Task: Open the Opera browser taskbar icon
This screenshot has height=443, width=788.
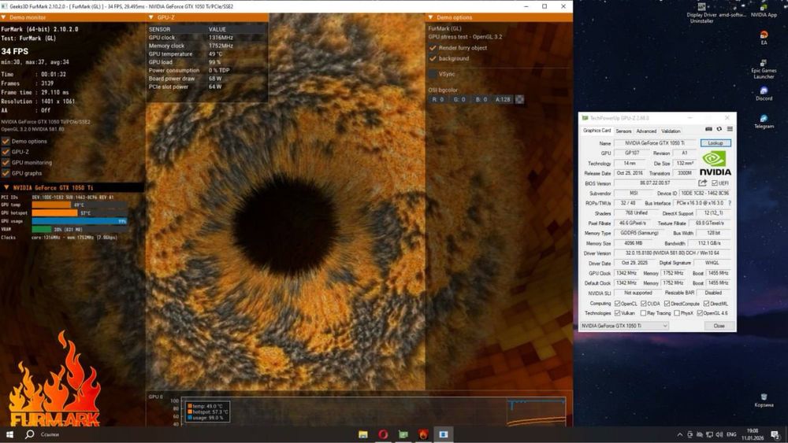Action: [x=383, y=434]
